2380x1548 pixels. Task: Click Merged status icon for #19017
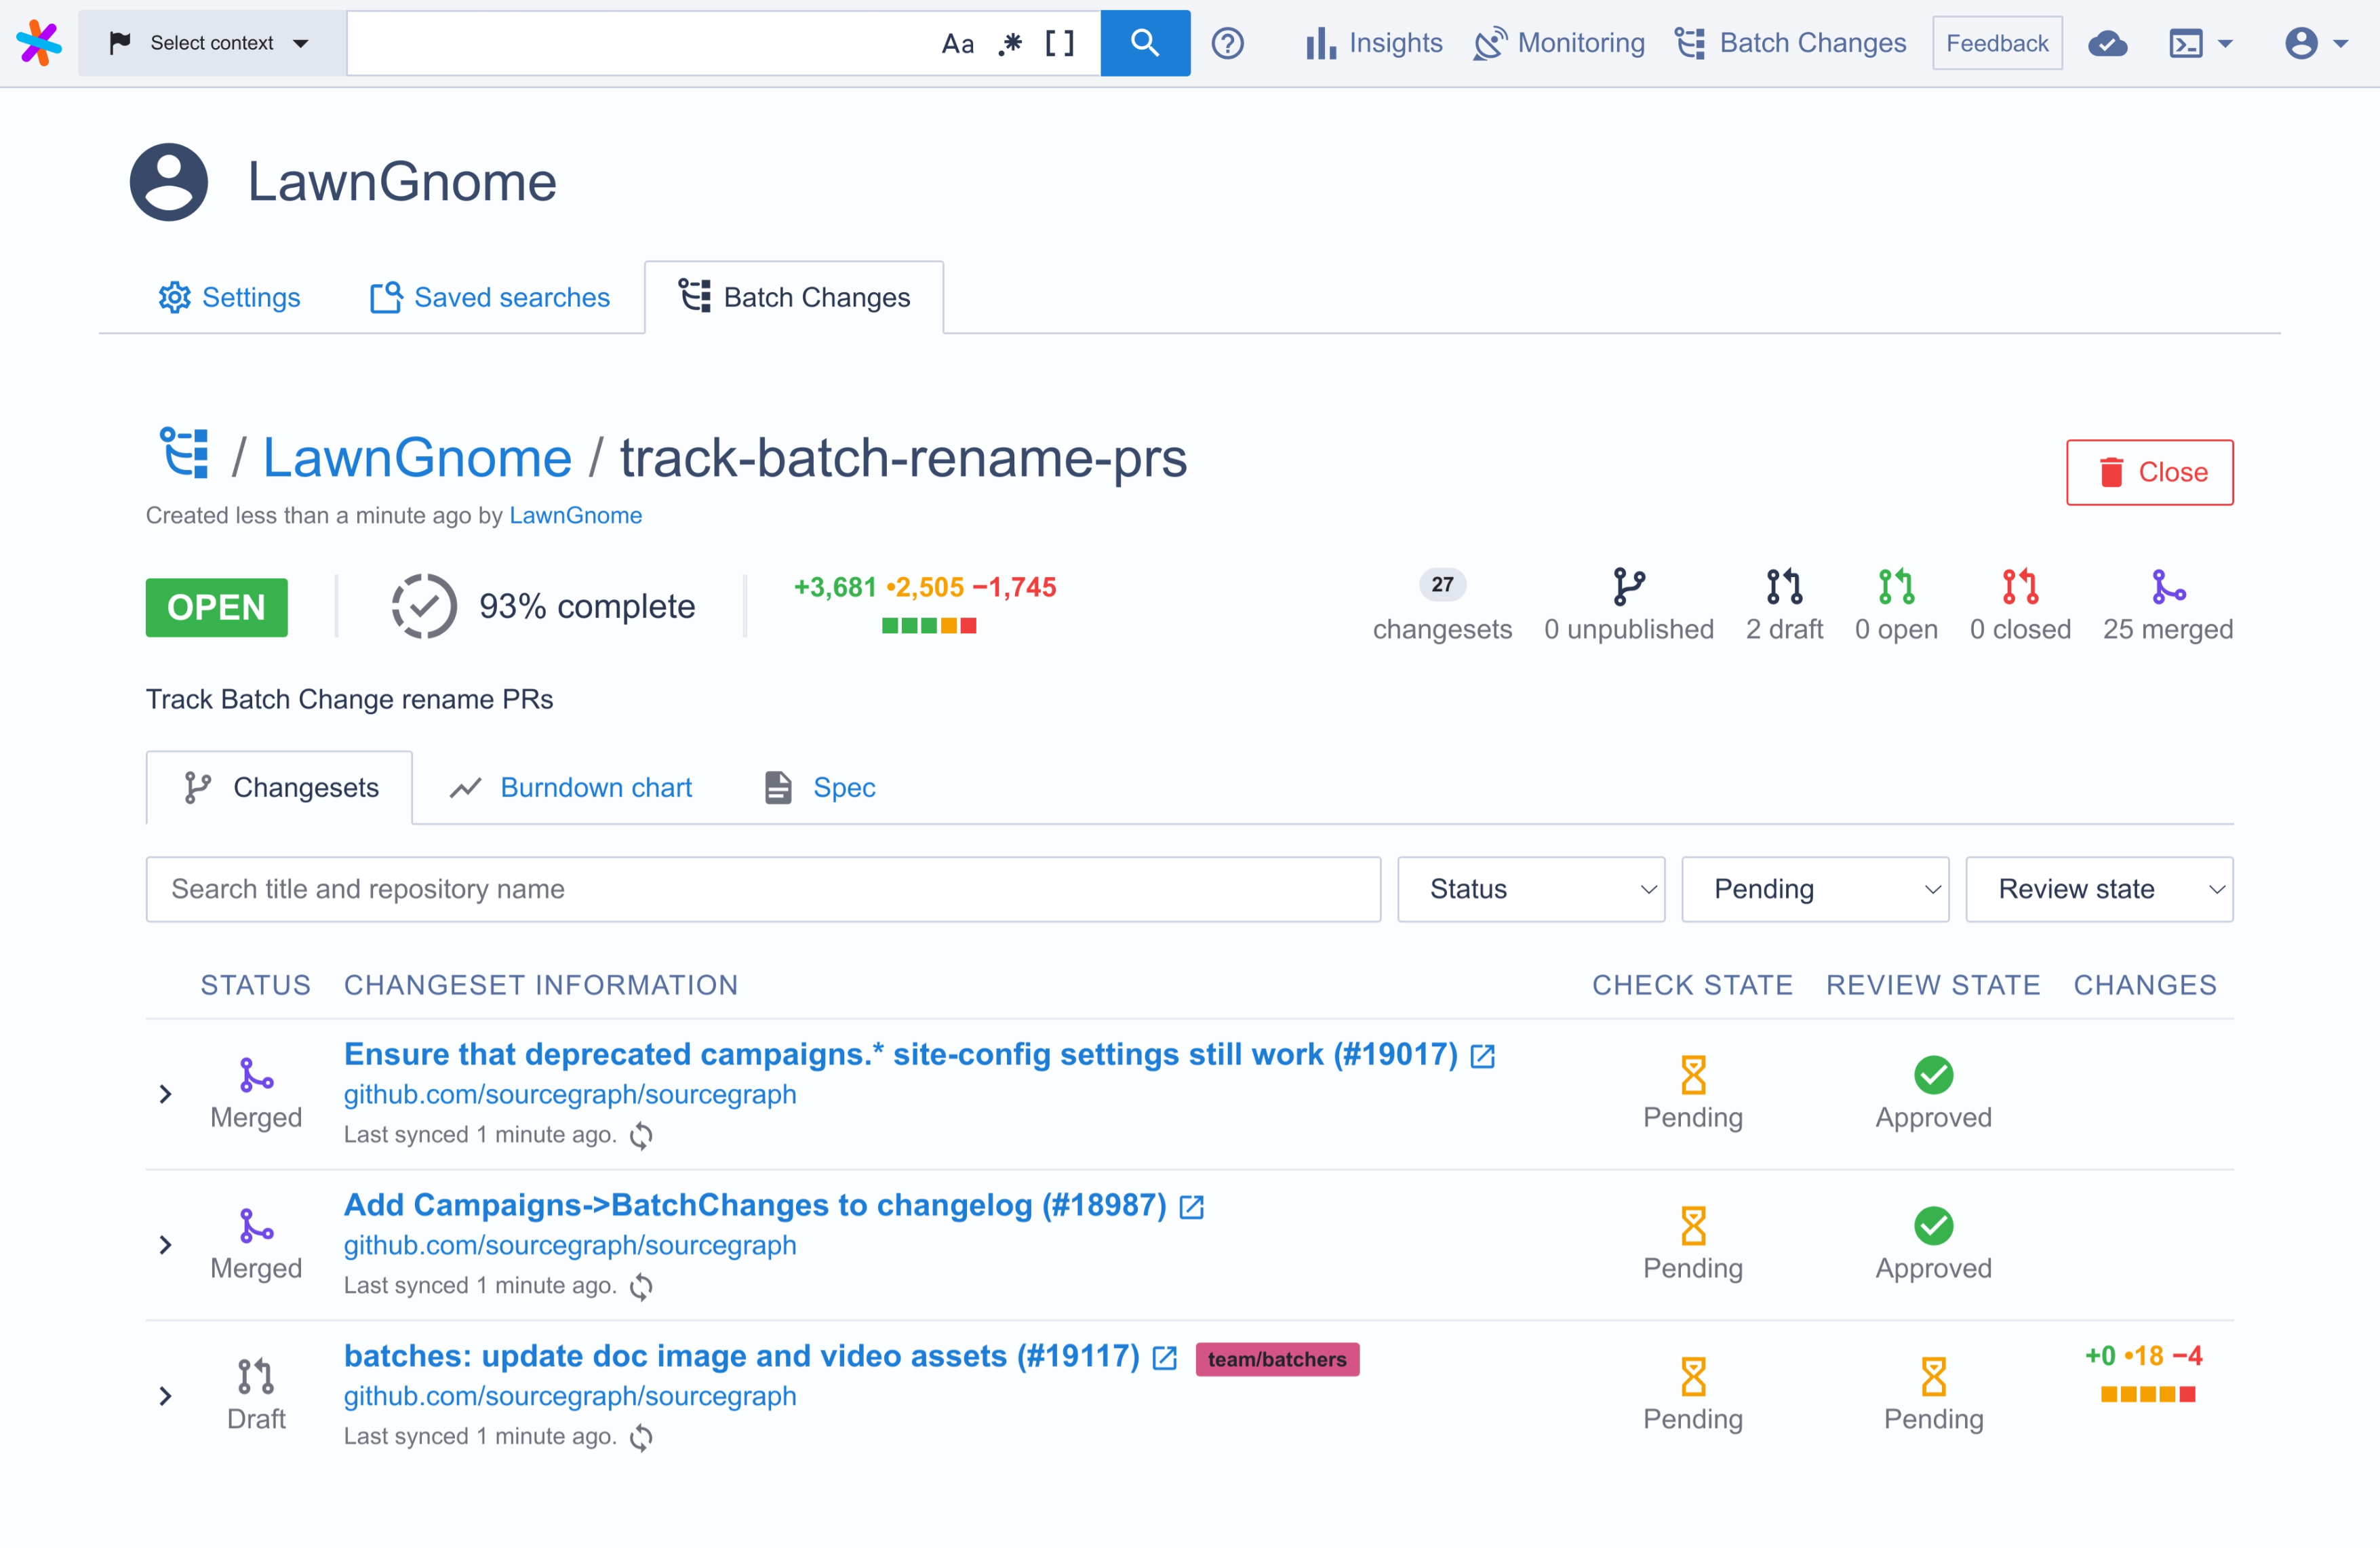click(x=256, y=1075)
